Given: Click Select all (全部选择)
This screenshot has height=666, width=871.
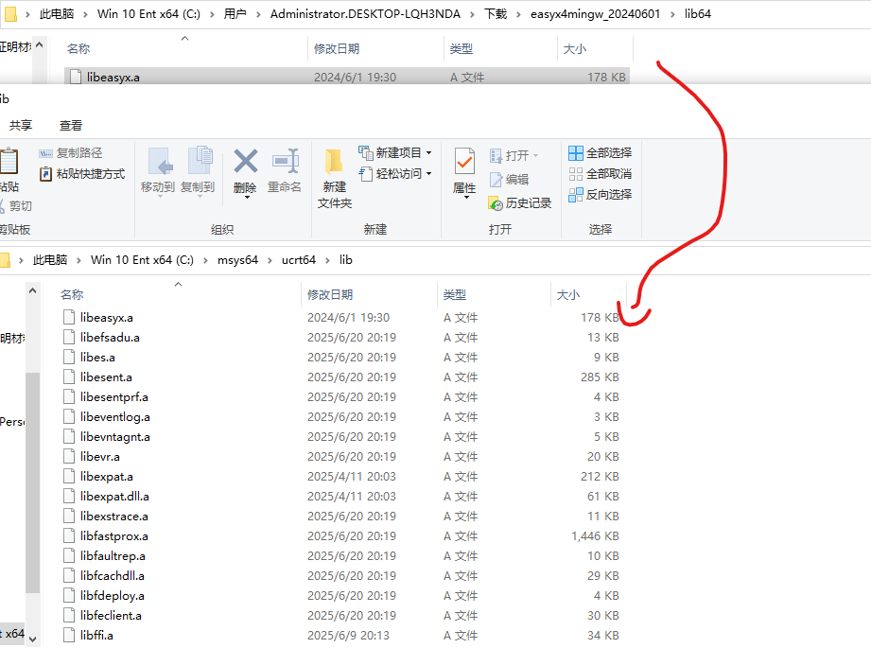Looking at the screenshot, I should 600,152.
